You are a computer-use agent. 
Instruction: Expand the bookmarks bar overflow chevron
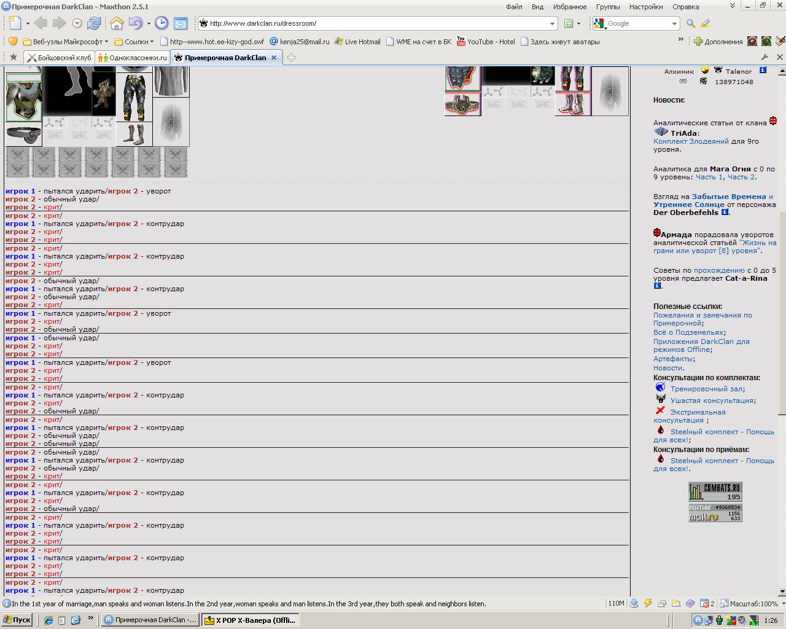pyautogui.click(x=680, y=40)
